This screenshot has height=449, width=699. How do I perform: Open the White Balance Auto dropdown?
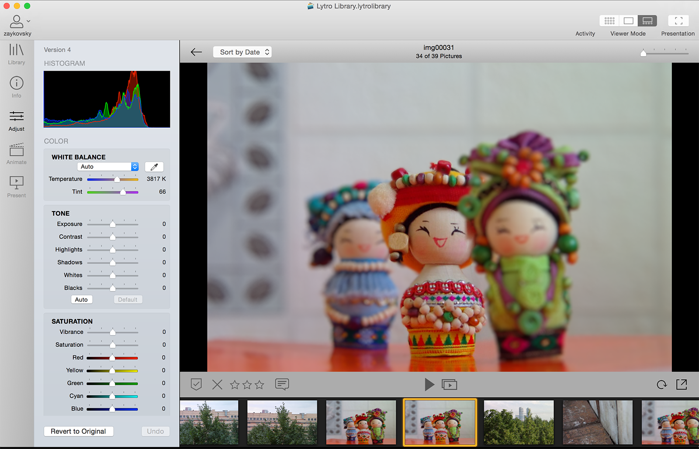[108, 167]
